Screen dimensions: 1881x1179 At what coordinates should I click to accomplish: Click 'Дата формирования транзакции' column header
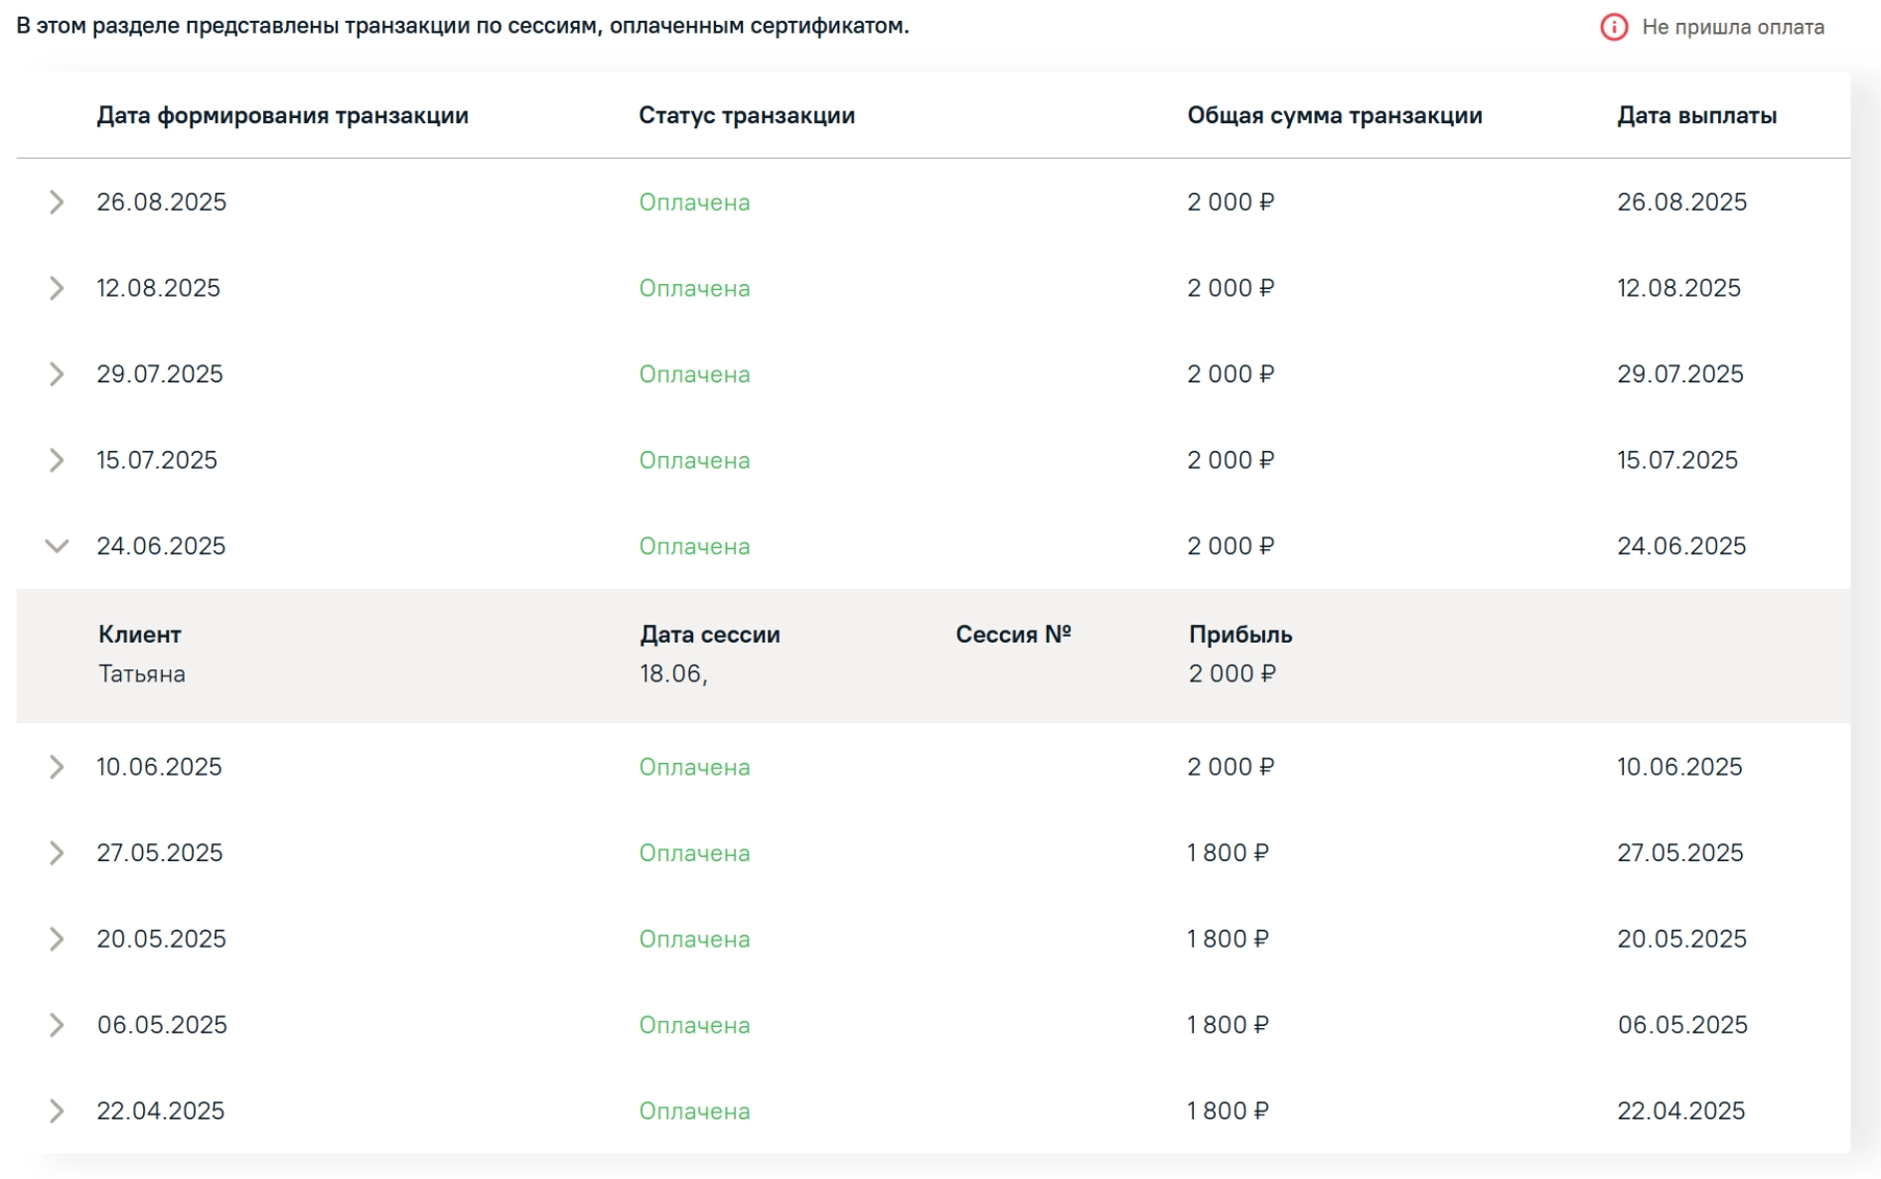click(282, 115)
